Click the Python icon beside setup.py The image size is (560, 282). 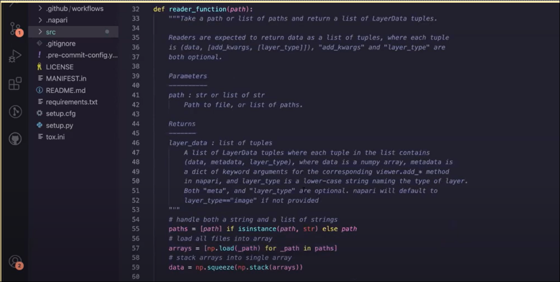point(41,125)
